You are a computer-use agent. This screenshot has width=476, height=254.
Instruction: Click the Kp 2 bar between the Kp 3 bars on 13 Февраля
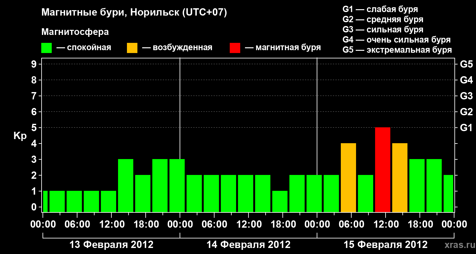tap(143, 193)
